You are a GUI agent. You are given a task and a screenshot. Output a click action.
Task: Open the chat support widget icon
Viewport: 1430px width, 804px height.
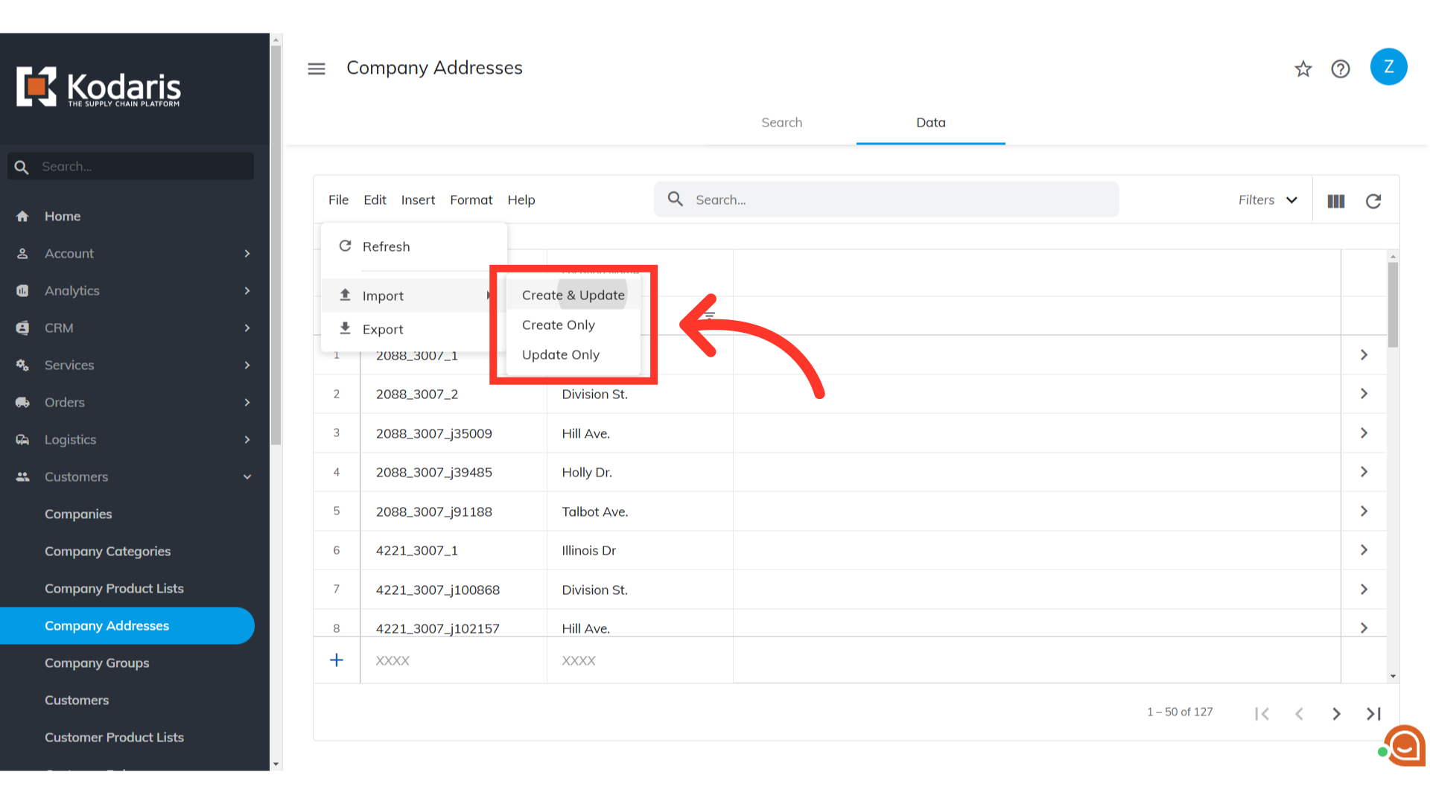tap(1405, 745)
